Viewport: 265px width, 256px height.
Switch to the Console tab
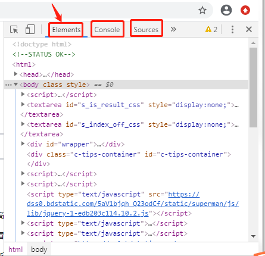click(x=107, y=30)
